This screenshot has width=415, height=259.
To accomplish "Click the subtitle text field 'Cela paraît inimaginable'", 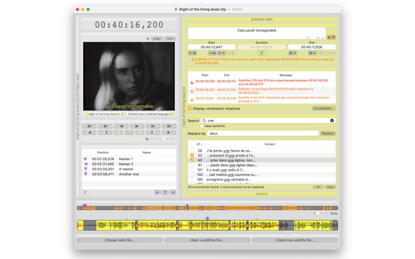I will pos(257,33).
